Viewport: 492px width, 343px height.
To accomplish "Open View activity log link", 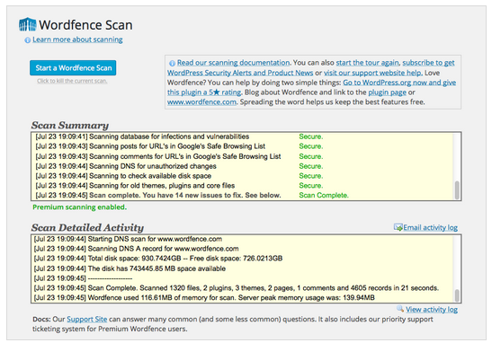I will [x=432, y=310].
